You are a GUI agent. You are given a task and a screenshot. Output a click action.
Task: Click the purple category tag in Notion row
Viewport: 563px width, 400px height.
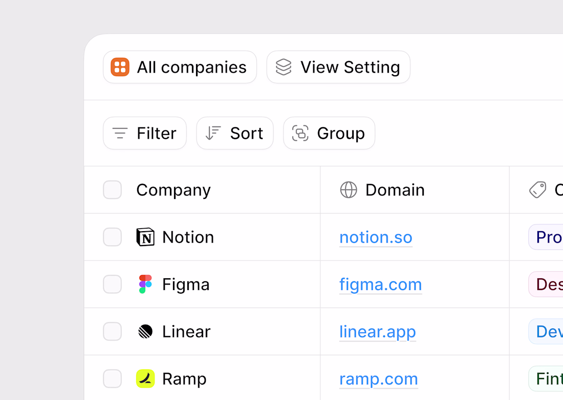(546, 237)
